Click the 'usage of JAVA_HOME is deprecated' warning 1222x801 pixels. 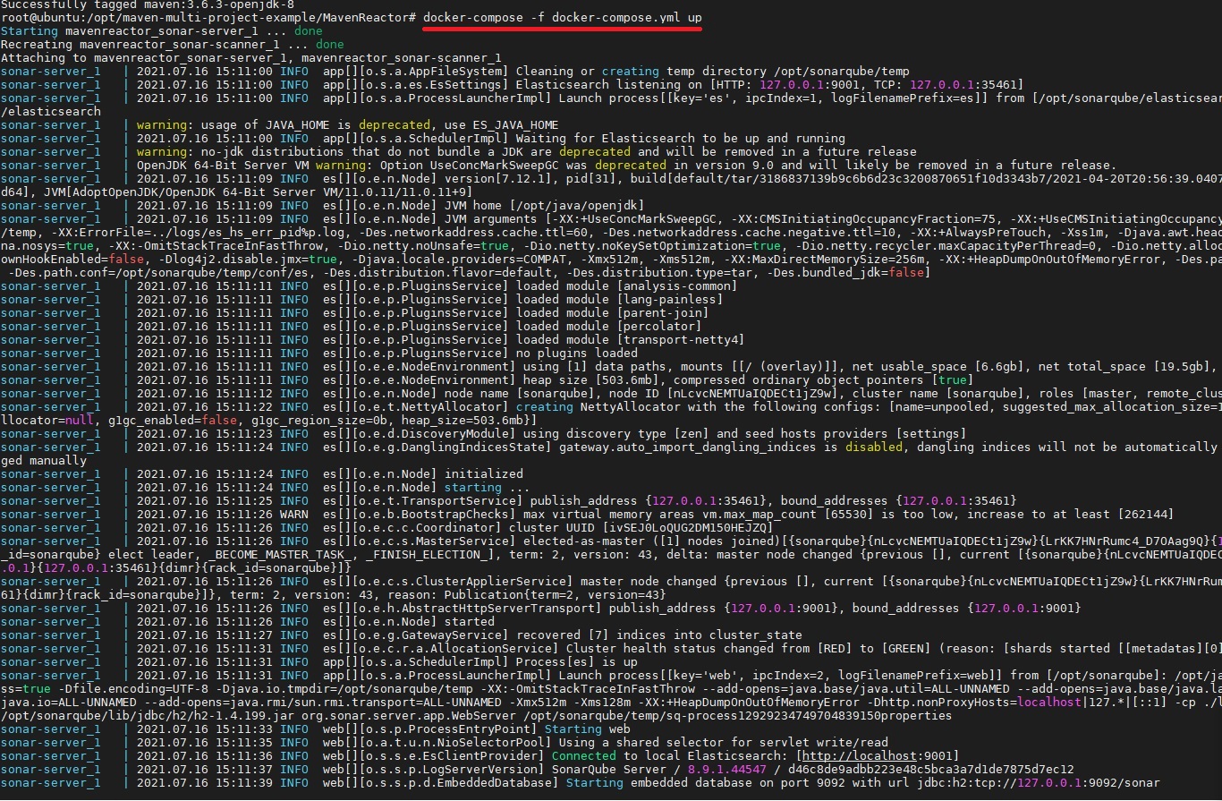[348, 125]
